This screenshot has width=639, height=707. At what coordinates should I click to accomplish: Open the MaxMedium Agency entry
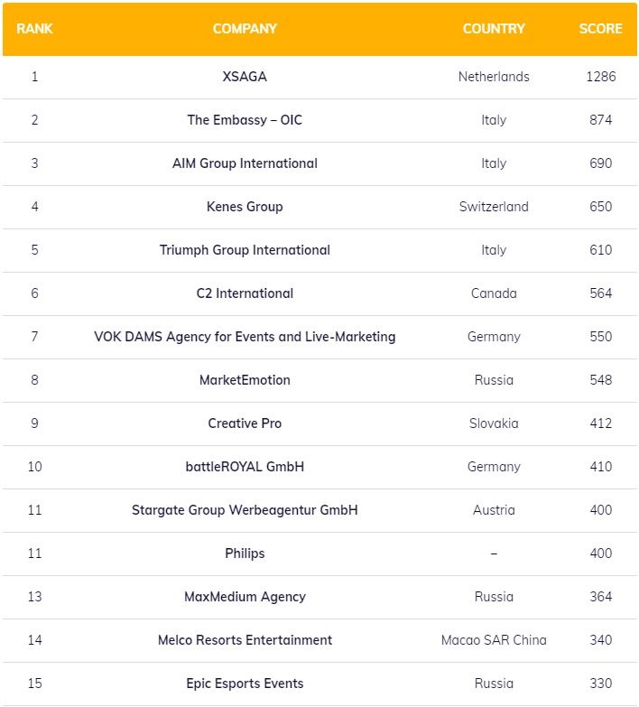(x=245, y=597)
